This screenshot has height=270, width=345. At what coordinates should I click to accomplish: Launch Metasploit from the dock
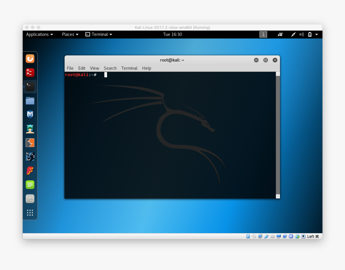[x=30, y=115]
